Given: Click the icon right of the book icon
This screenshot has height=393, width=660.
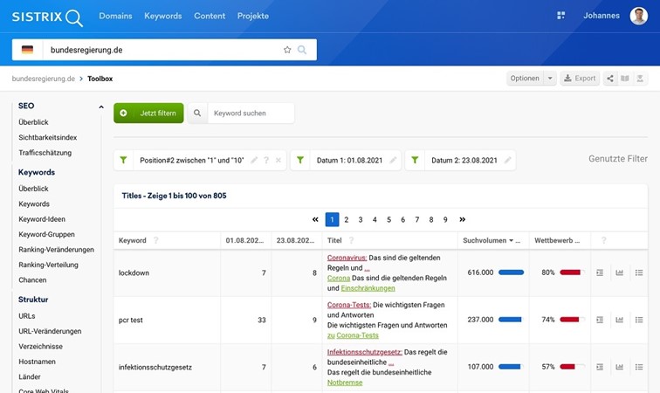Looking at the screenshot, I should click(x=640, y=79).
